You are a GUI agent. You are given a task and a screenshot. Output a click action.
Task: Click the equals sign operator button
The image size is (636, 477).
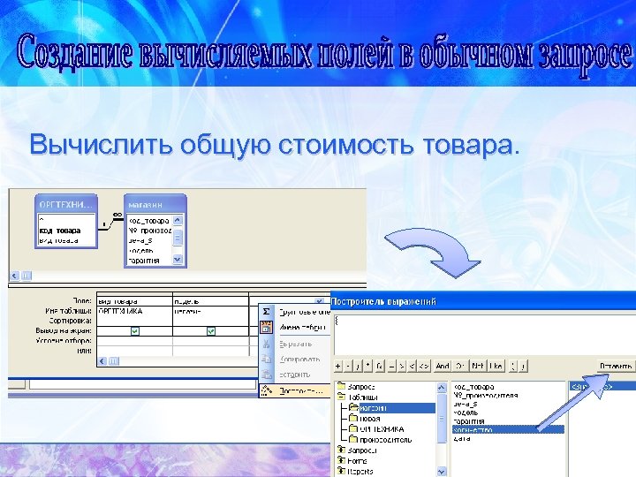click(x=391, y=367)
